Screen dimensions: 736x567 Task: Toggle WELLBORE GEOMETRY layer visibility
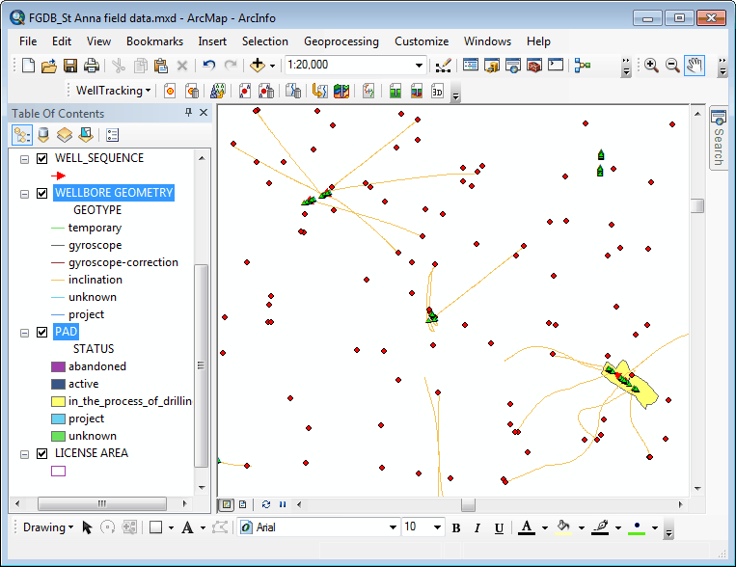coord(41,194)
